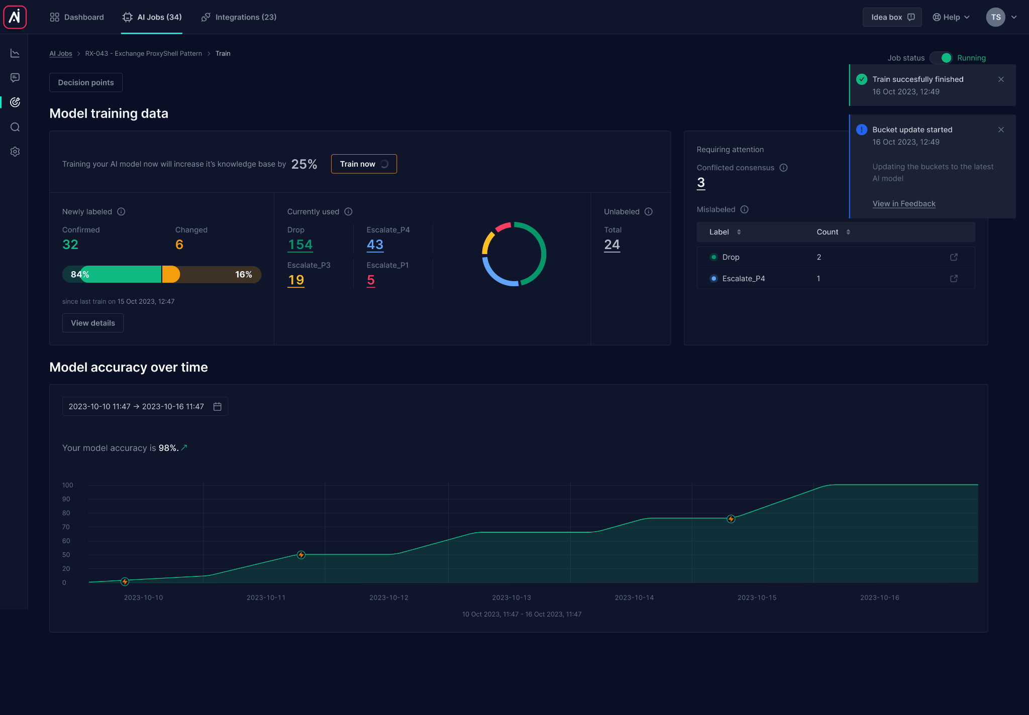Click the info icon beside Conflicted consensus
Screen dimensions: 1029x715
pyautogui.click(x=783, y=168)
